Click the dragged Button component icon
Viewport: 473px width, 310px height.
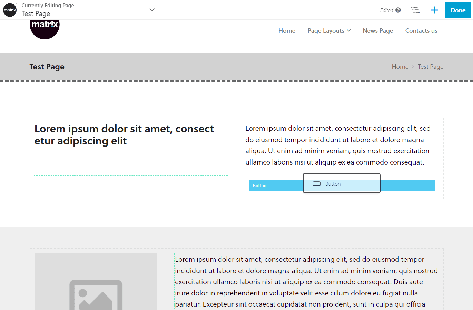[317, 184]
